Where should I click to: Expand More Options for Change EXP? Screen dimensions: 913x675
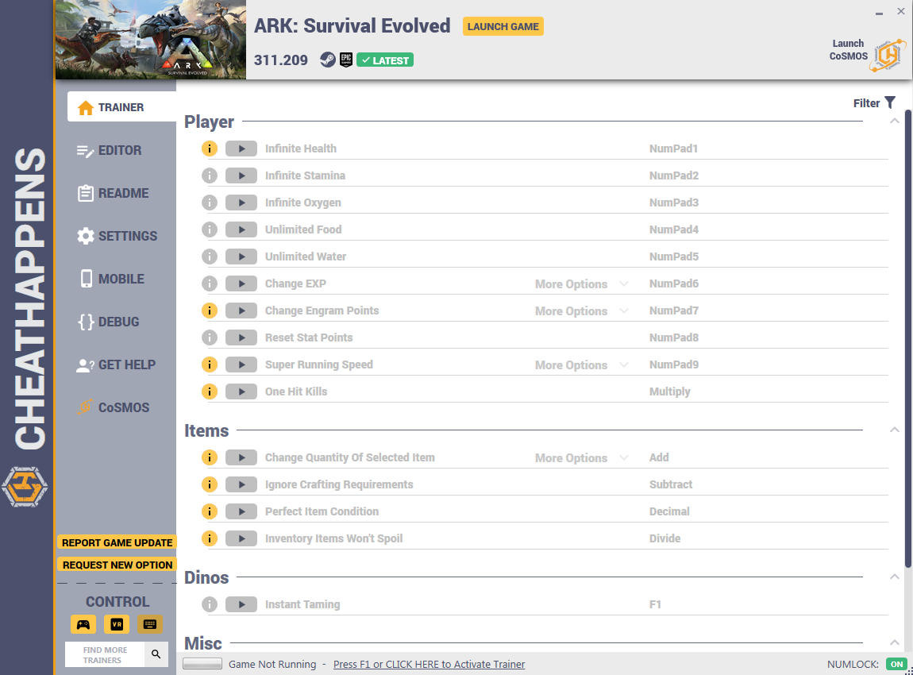pyautogui.click(x=581, y=283)
